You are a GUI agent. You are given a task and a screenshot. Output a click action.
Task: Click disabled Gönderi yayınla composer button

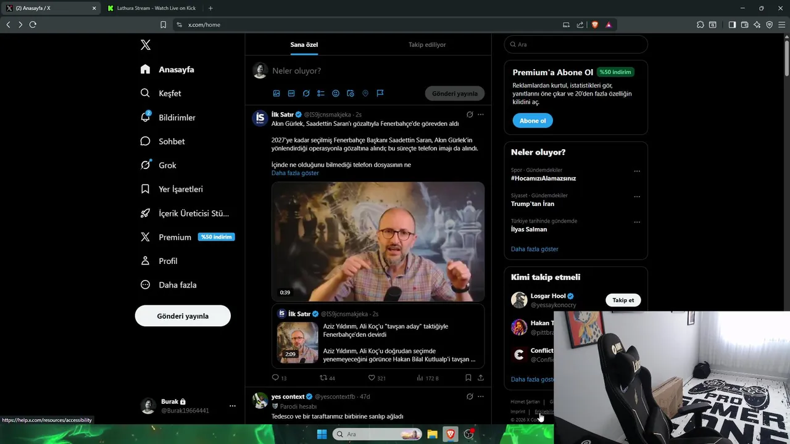point(455,94)
